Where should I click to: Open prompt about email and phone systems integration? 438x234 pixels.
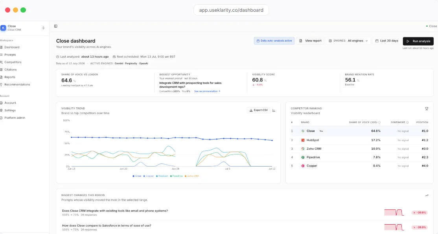[x=115, y=211]
